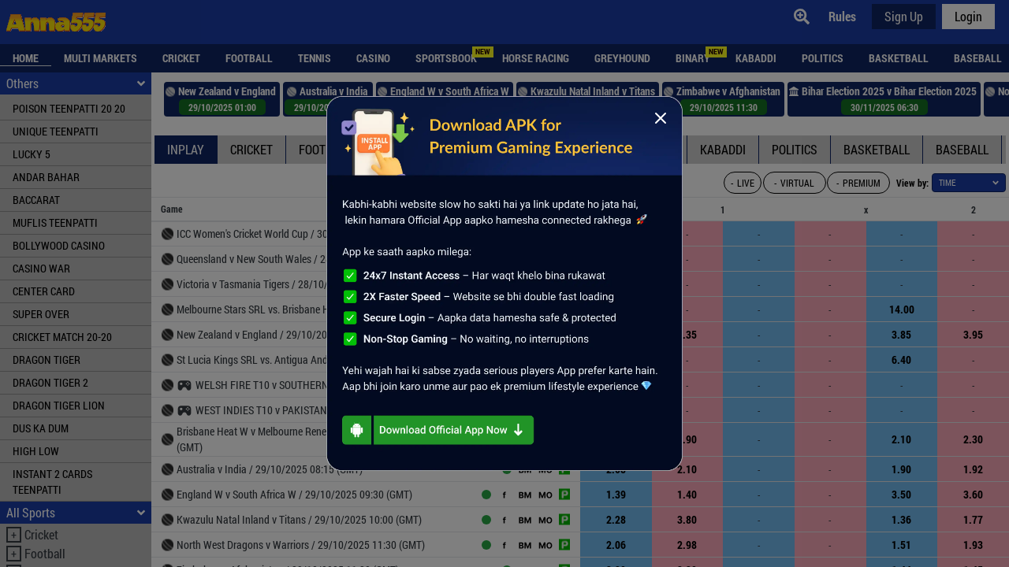Screen dimensions: 1009x567
Task: Click the Sign Up button
Action: [x=903, y=17]
